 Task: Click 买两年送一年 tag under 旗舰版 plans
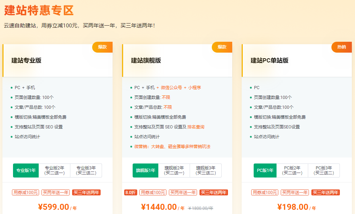[x=183, y=193]
